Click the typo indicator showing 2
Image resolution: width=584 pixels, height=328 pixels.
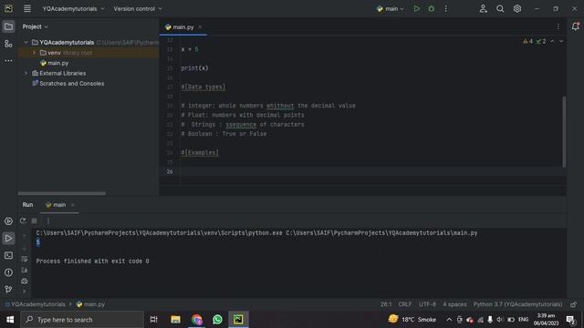(x=541, y=41)
